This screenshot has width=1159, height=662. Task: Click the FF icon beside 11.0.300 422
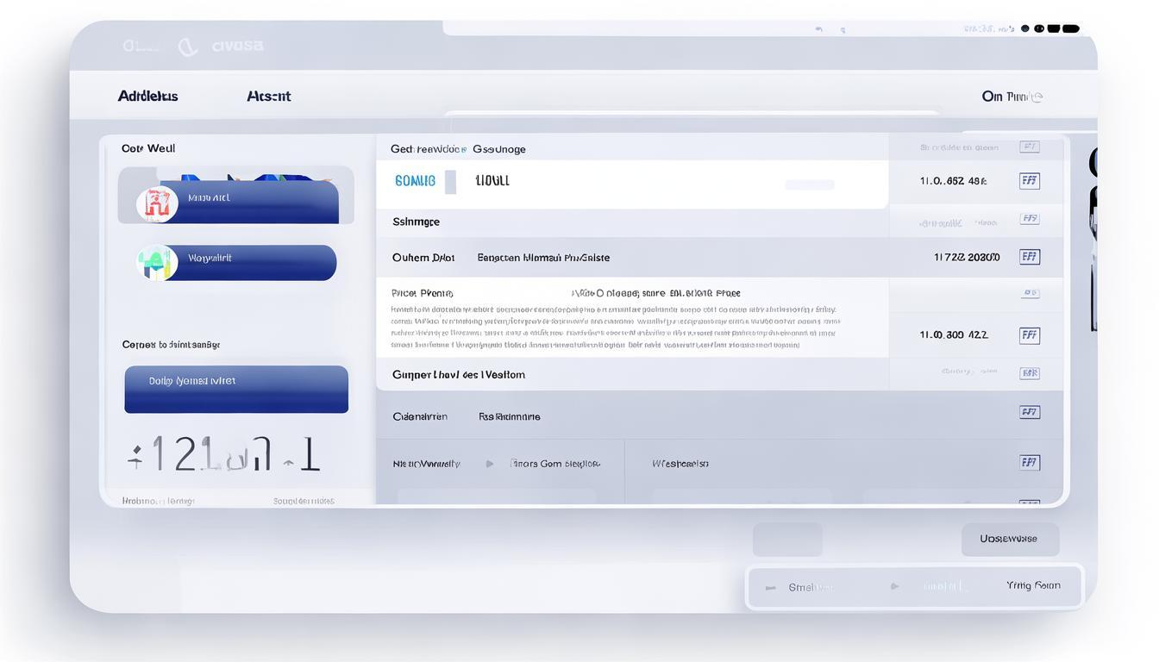tap(1029, 335)
